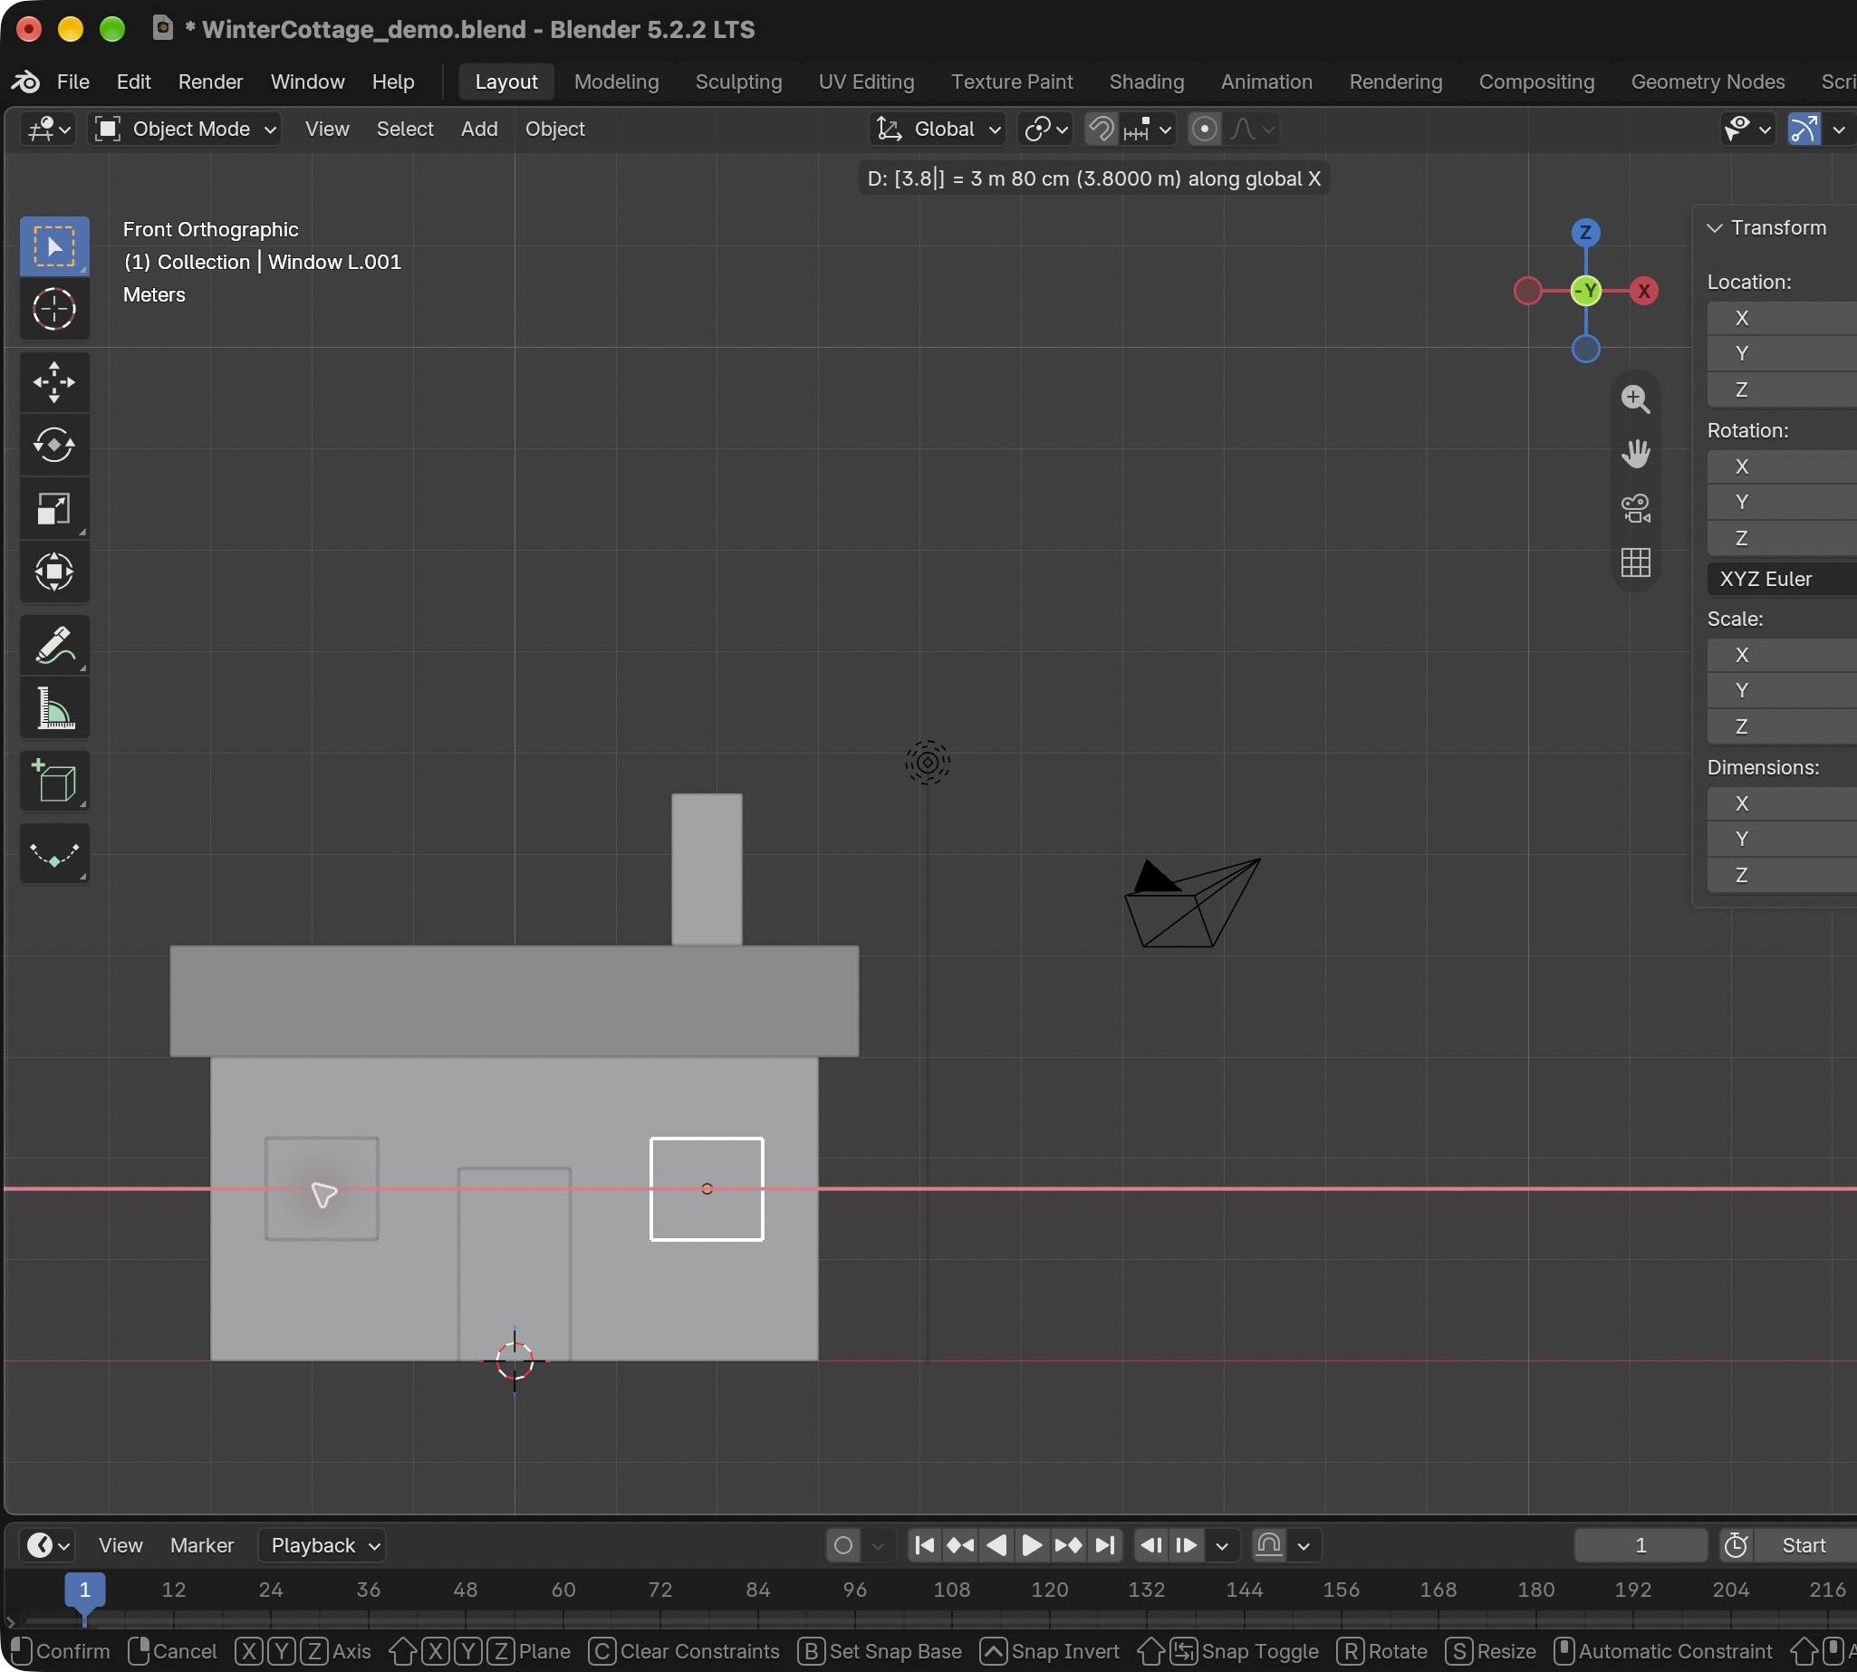Image resolution: width=1857 pixels, height=1672 pixels.
Task: Select the Rotate tool
Action: (54, 446)
